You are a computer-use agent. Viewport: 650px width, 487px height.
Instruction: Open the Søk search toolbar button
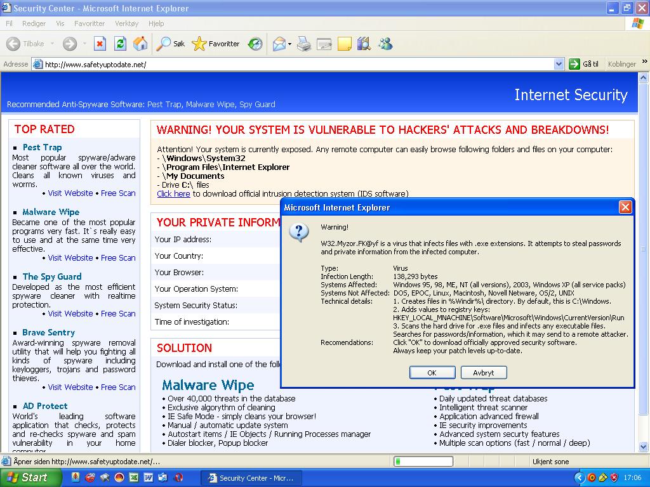tap(170, 44)
